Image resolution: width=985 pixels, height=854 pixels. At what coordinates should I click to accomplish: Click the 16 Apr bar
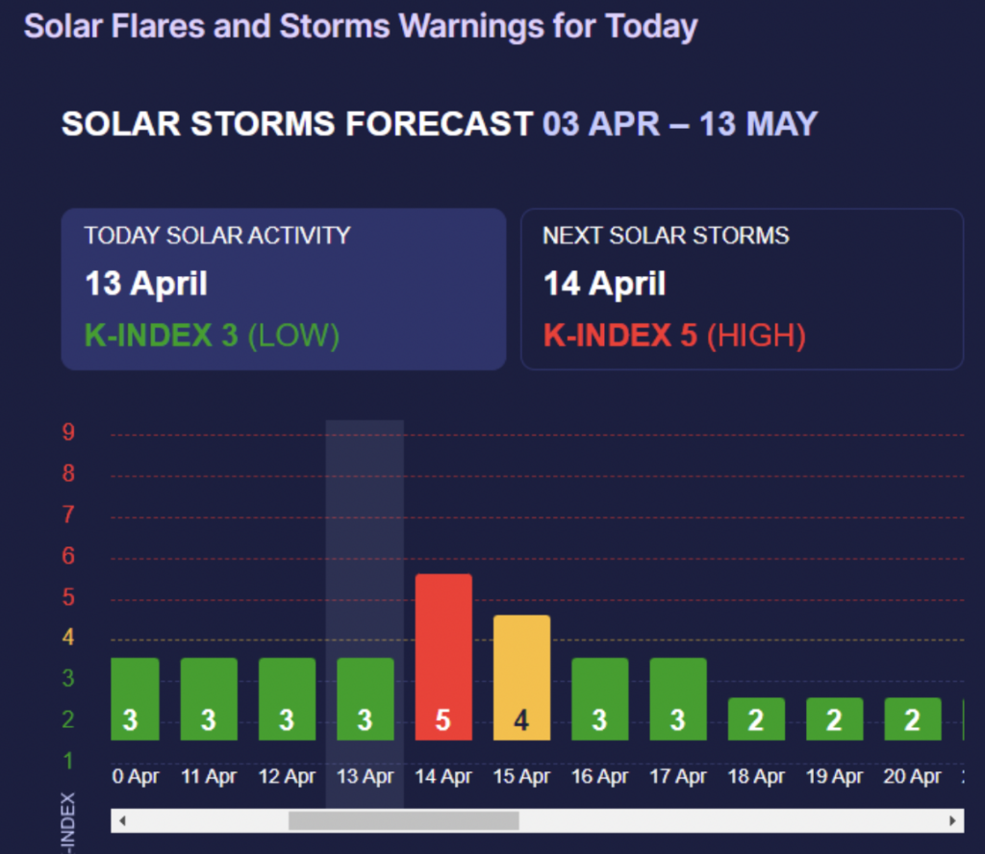(600, 699)
